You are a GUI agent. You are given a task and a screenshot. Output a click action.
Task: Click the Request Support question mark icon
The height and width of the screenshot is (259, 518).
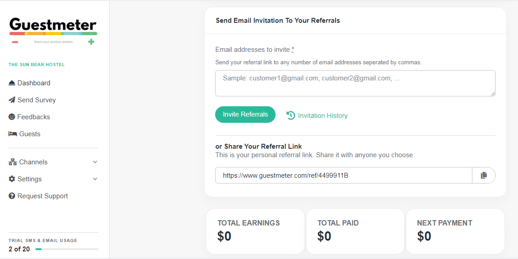(12, 196)
